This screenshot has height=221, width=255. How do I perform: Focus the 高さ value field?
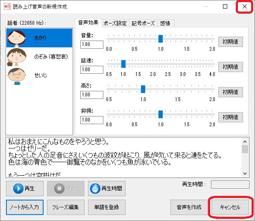(92, 95)
